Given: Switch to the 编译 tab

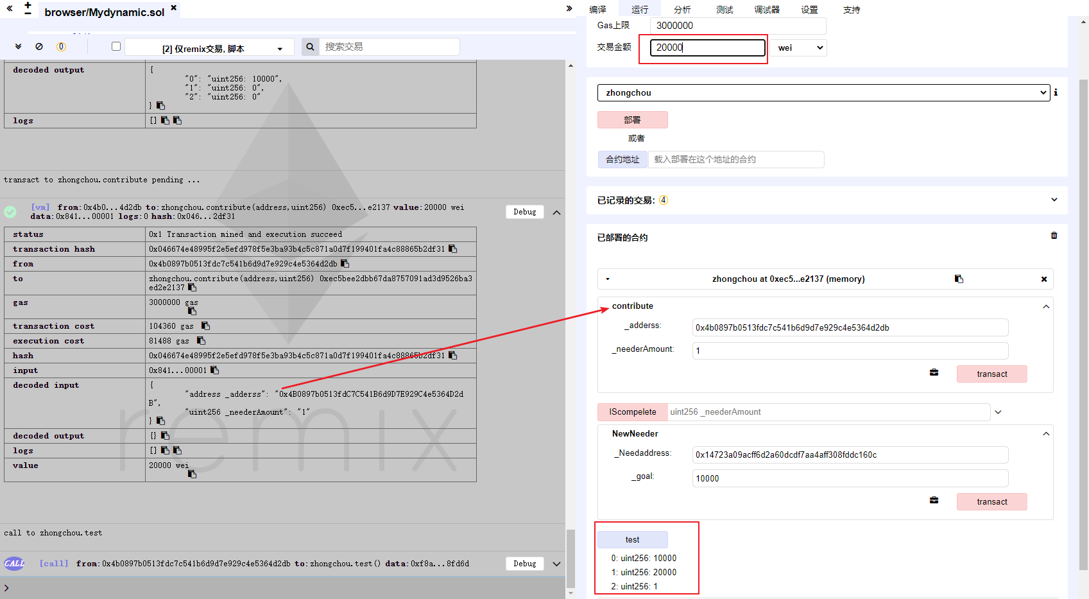Looking at the screenshot, I should 597,10.
